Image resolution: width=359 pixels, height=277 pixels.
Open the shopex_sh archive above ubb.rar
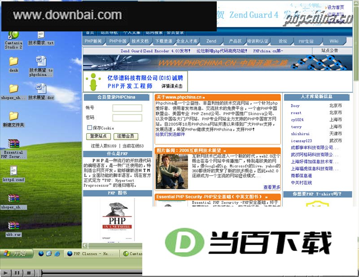pyautogui.click(x=13, y=202)
